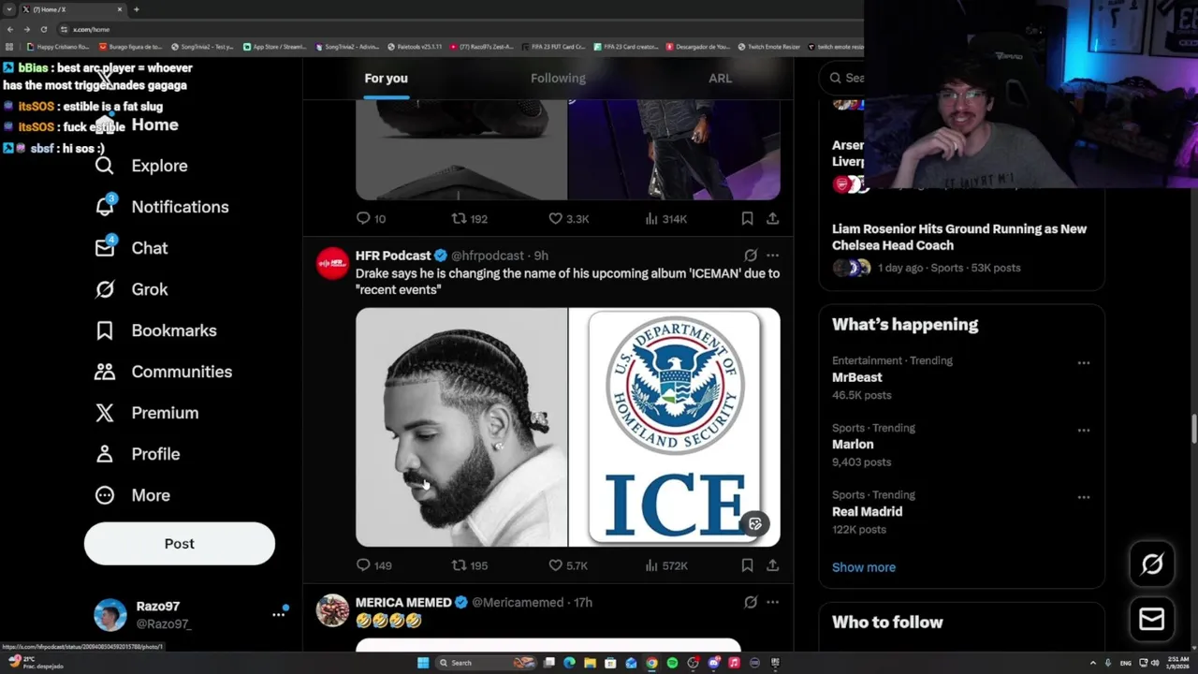Share the HFR Podcast post
The image size is (1198, 674).
coord(772,565)
